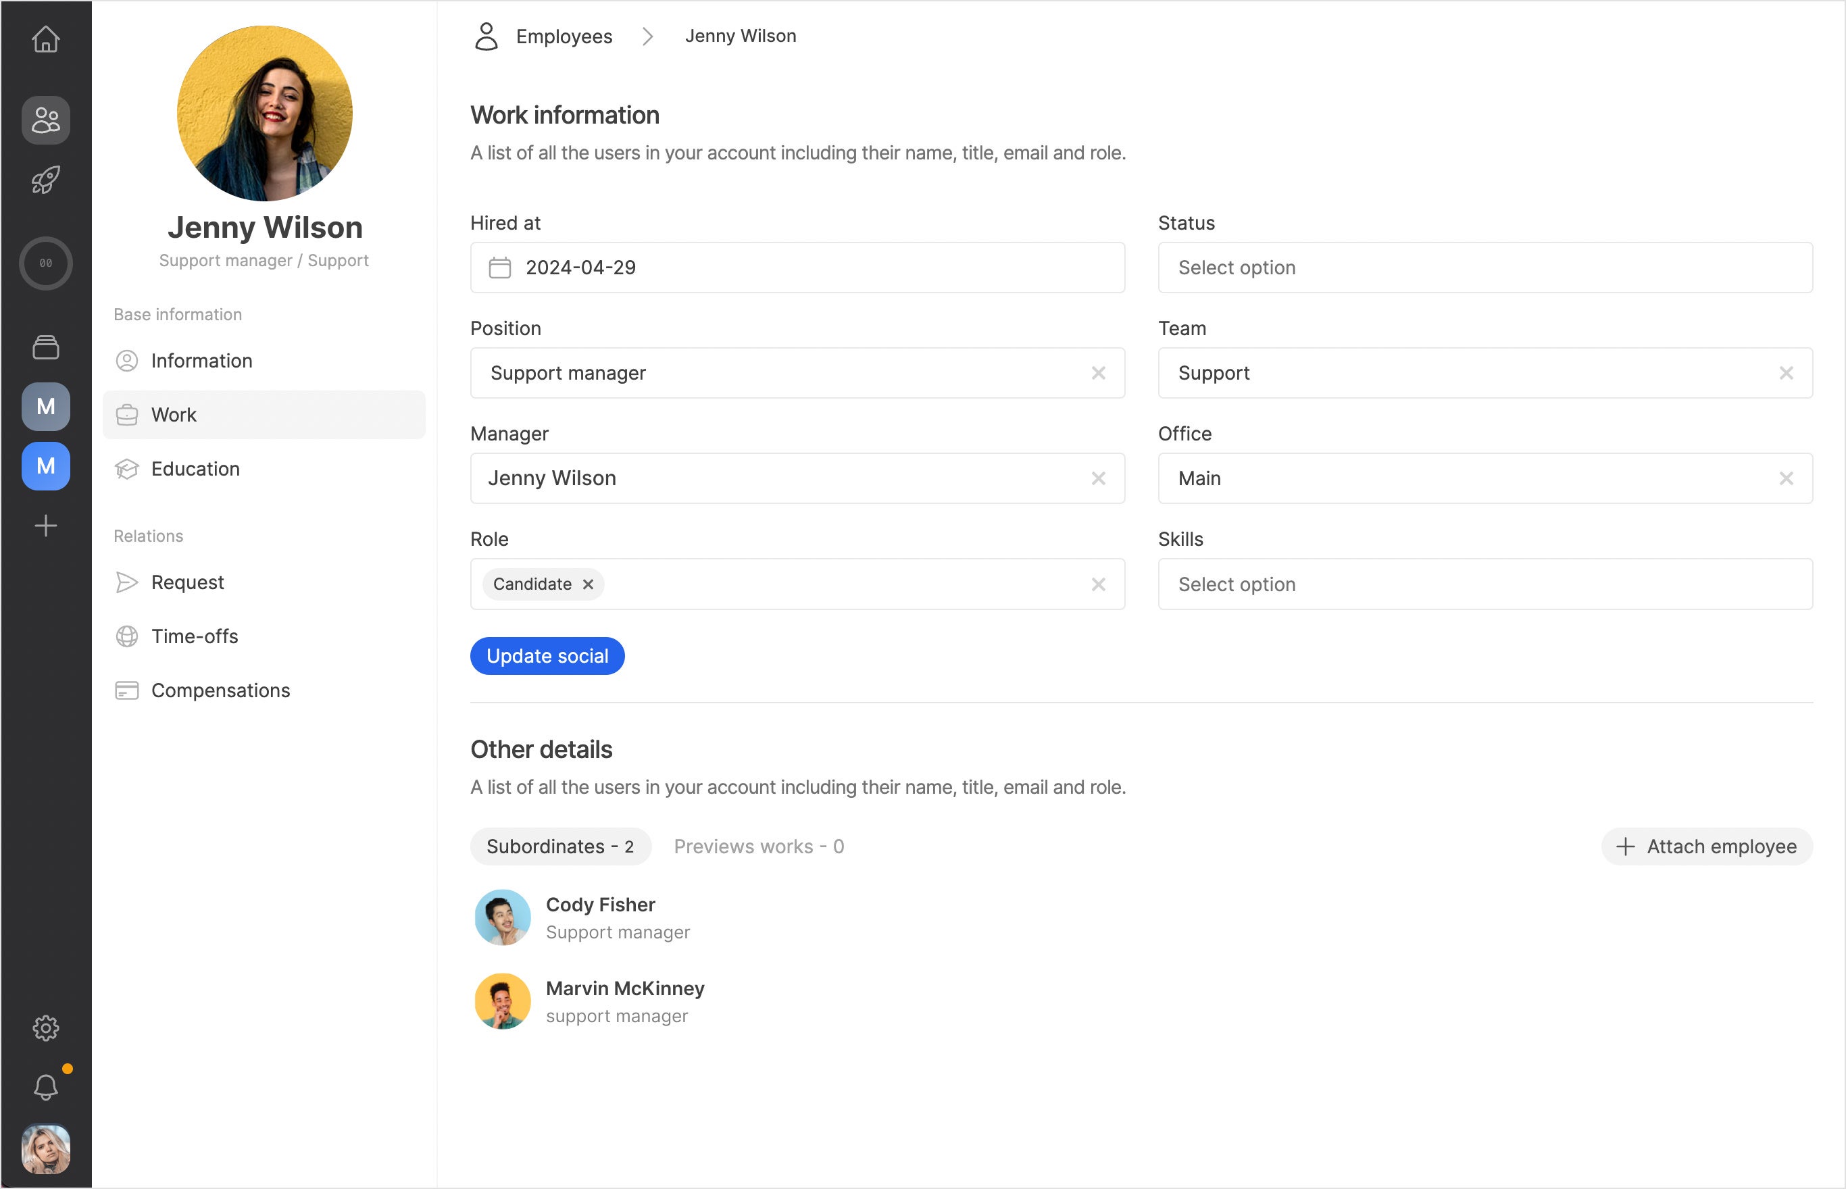Open the Status dropdown

pyautogui.click(x=1484, y=268)
